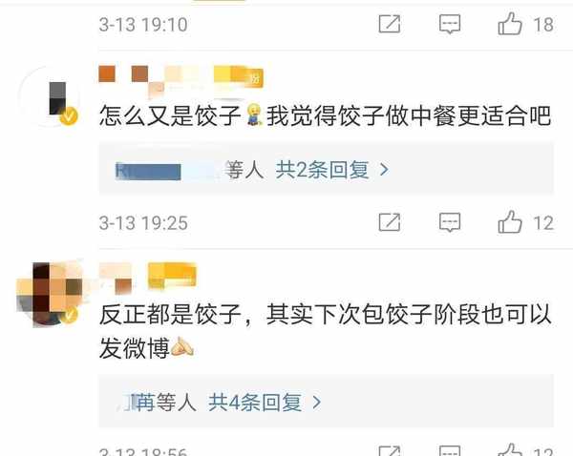Open replies on the 19:10 comment
Image resolution: width=573 pixels, height=456 pixels.
[x=450, y=24]
